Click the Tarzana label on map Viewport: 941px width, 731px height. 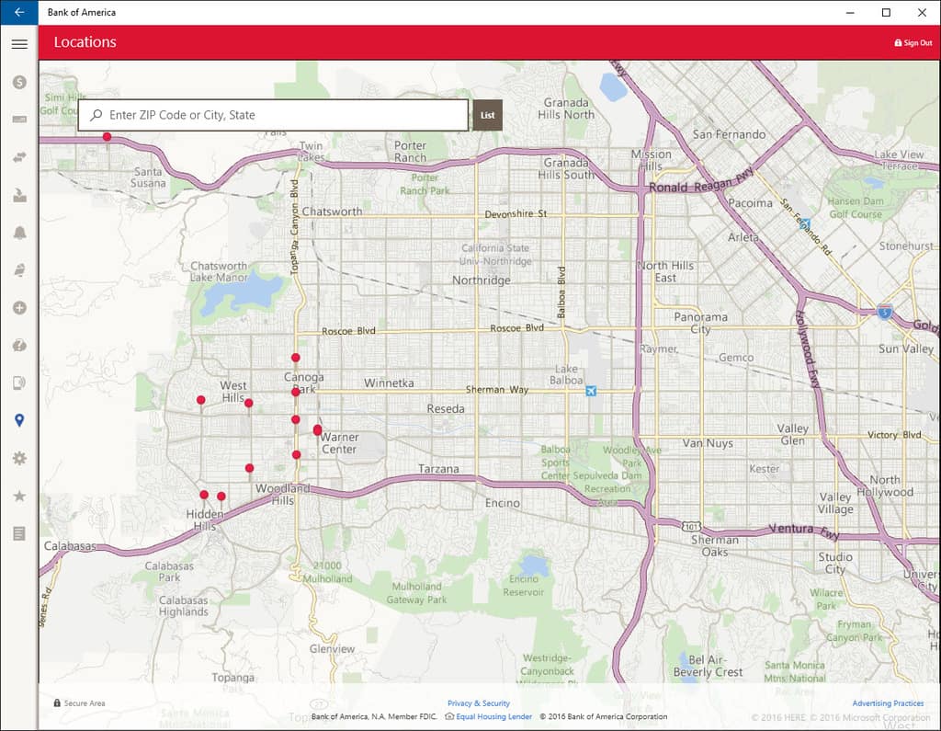(438, 469)
